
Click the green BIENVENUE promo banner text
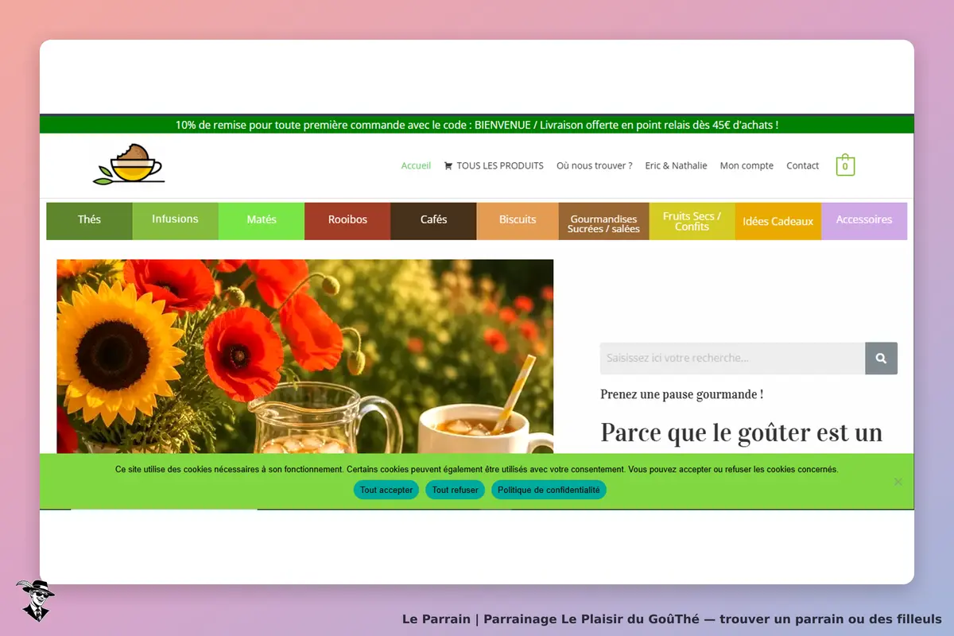tap(477, 125)
